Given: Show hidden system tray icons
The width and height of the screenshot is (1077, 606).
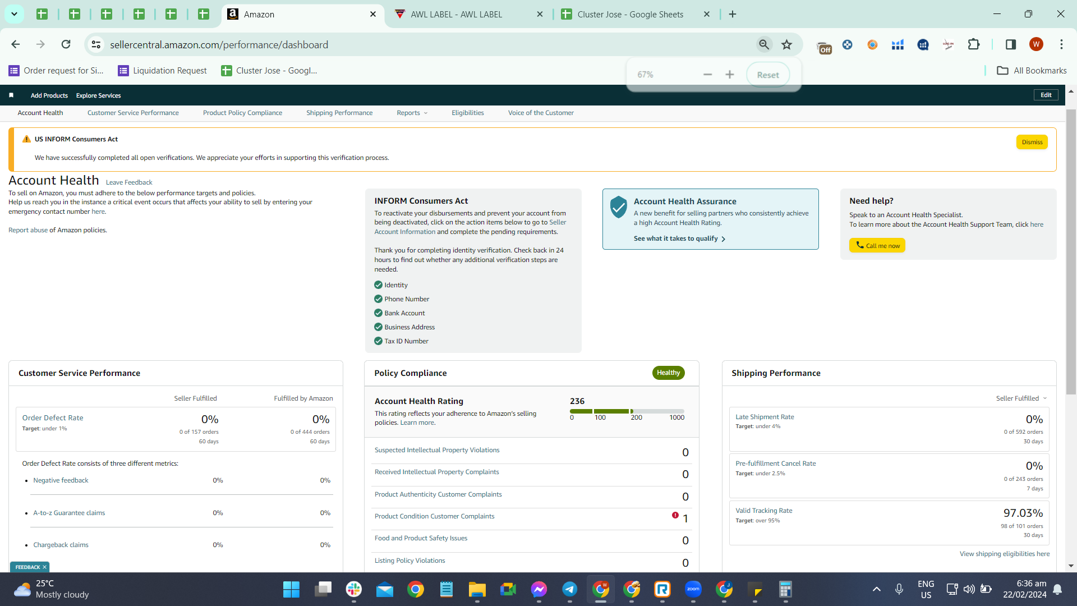Looking at the screenshot, I should coord(877,589).
